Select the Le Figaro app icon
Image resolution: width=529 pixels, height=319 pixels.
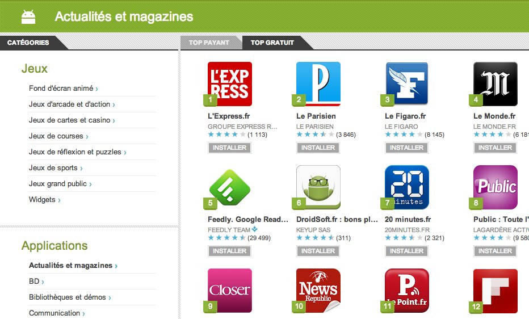[x=406, y=84]
